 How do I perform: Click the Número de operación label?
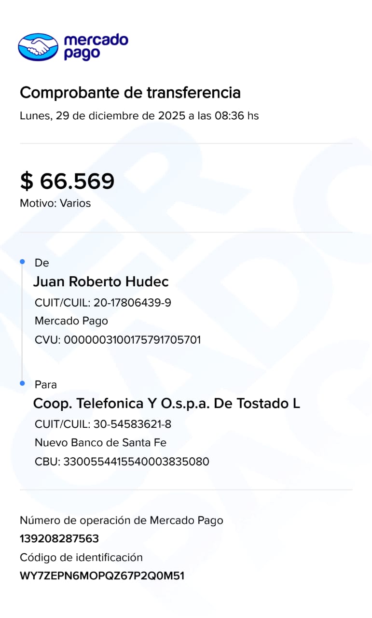pos(121,520)
